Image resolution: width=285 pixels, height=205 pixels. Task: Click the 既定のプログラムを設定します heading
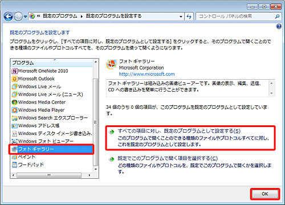pos(40,32)
